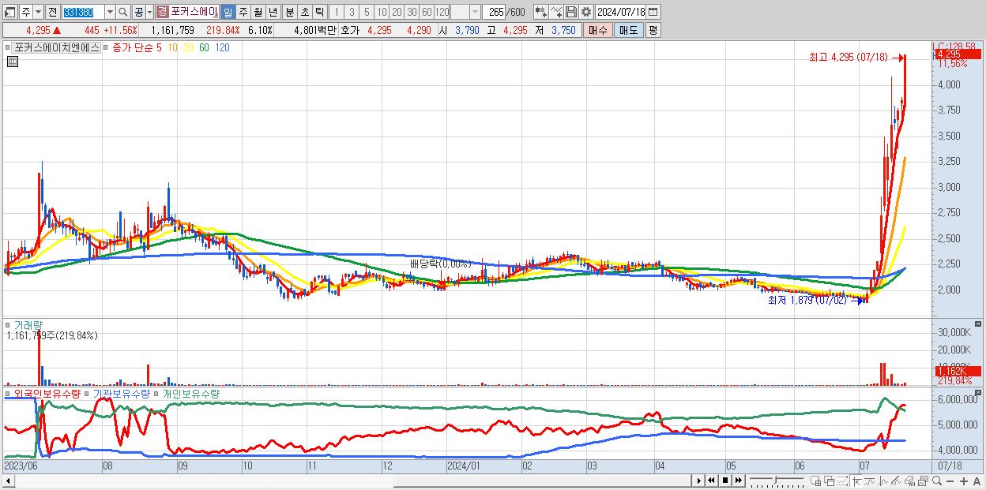Click the date field 2024/07/18
Screen dimensions: 986x490
[620, 12]
